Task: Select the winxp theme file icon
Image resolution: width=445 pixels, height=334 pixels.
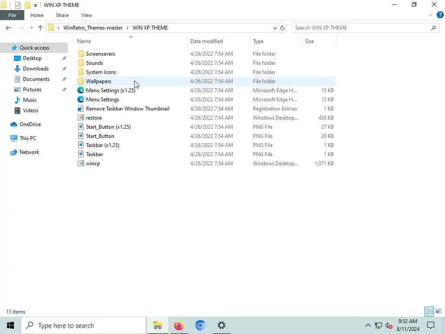Action: click(81, 164)
